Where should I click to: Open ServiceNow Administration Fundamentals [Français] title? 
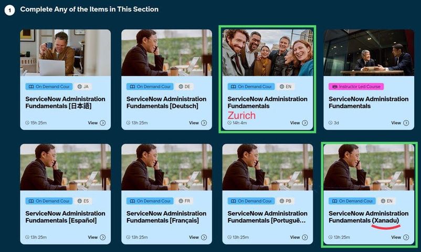tap(166, 217)
